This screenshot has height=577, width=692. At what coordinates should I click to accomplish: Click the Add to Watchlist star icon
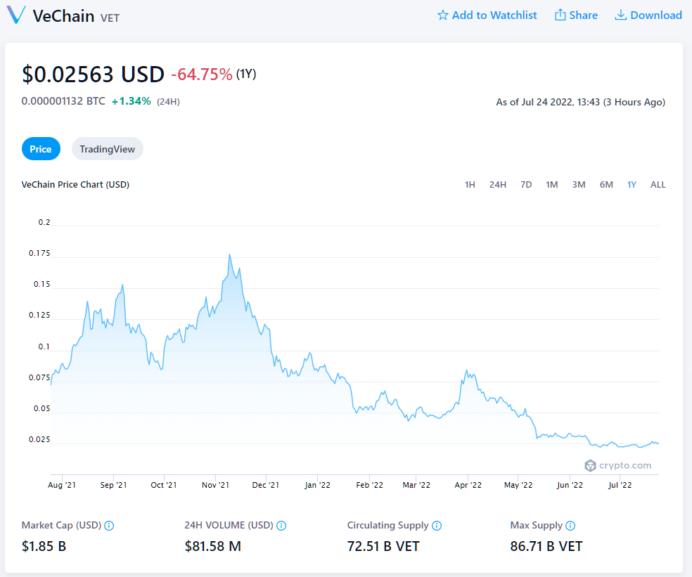tap(442, 15)
